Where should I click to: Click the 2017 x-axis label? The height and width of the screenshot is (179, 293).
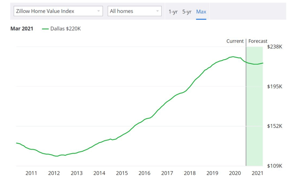(167, 173)
